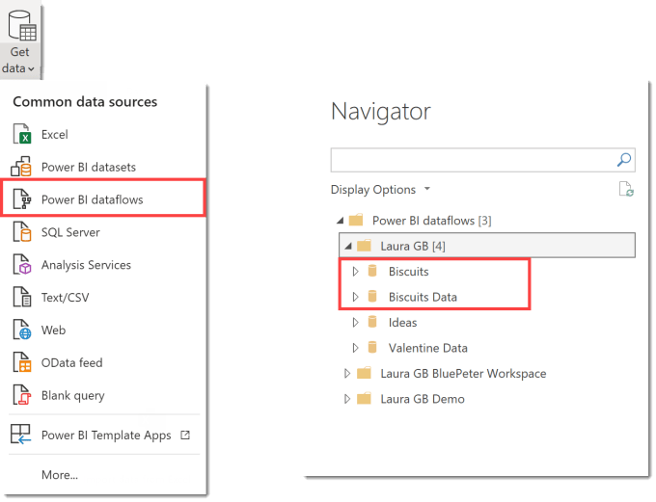Viewport: 656px width, 502px height.
Task: Select the Biscuits Data label
Action: click(x=423, y=297)
